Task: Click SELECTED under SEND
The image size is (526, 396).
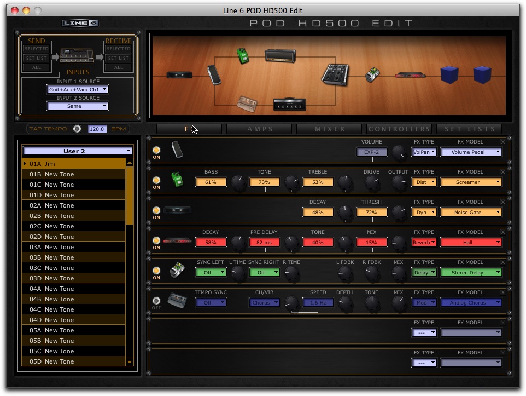Action: pos(36,49)
